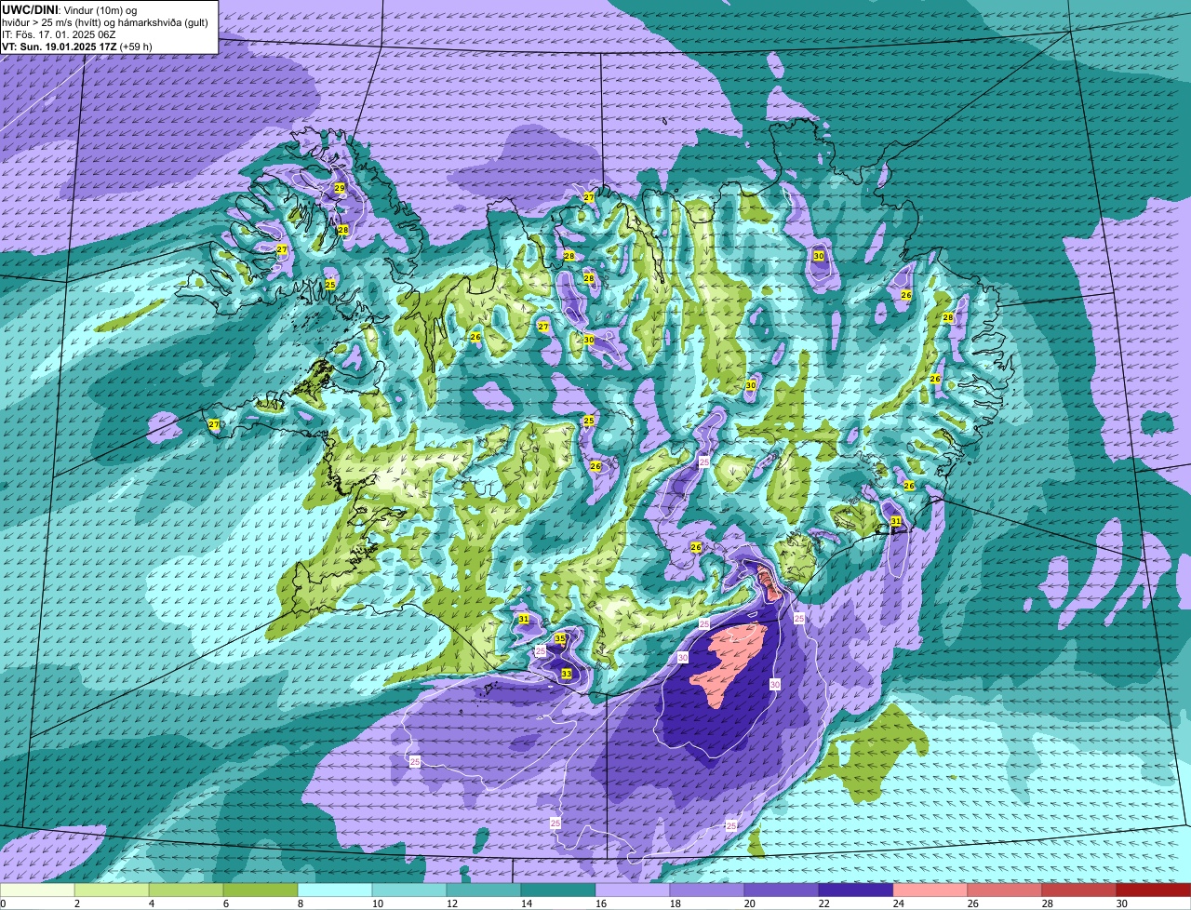Screen dimensions: 1191x910
Task: Select the 18–20 m/s purple color swatch
Action: (x=707, y=890)
